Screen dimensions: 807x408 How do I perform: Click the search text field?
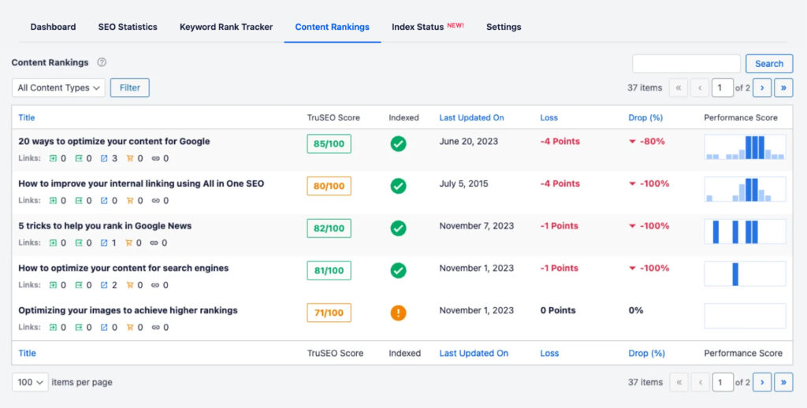[686, 64]
